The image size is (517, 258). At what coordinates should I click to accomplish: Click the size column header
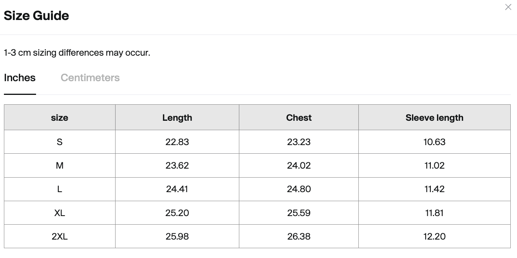(x=60, y=118)
